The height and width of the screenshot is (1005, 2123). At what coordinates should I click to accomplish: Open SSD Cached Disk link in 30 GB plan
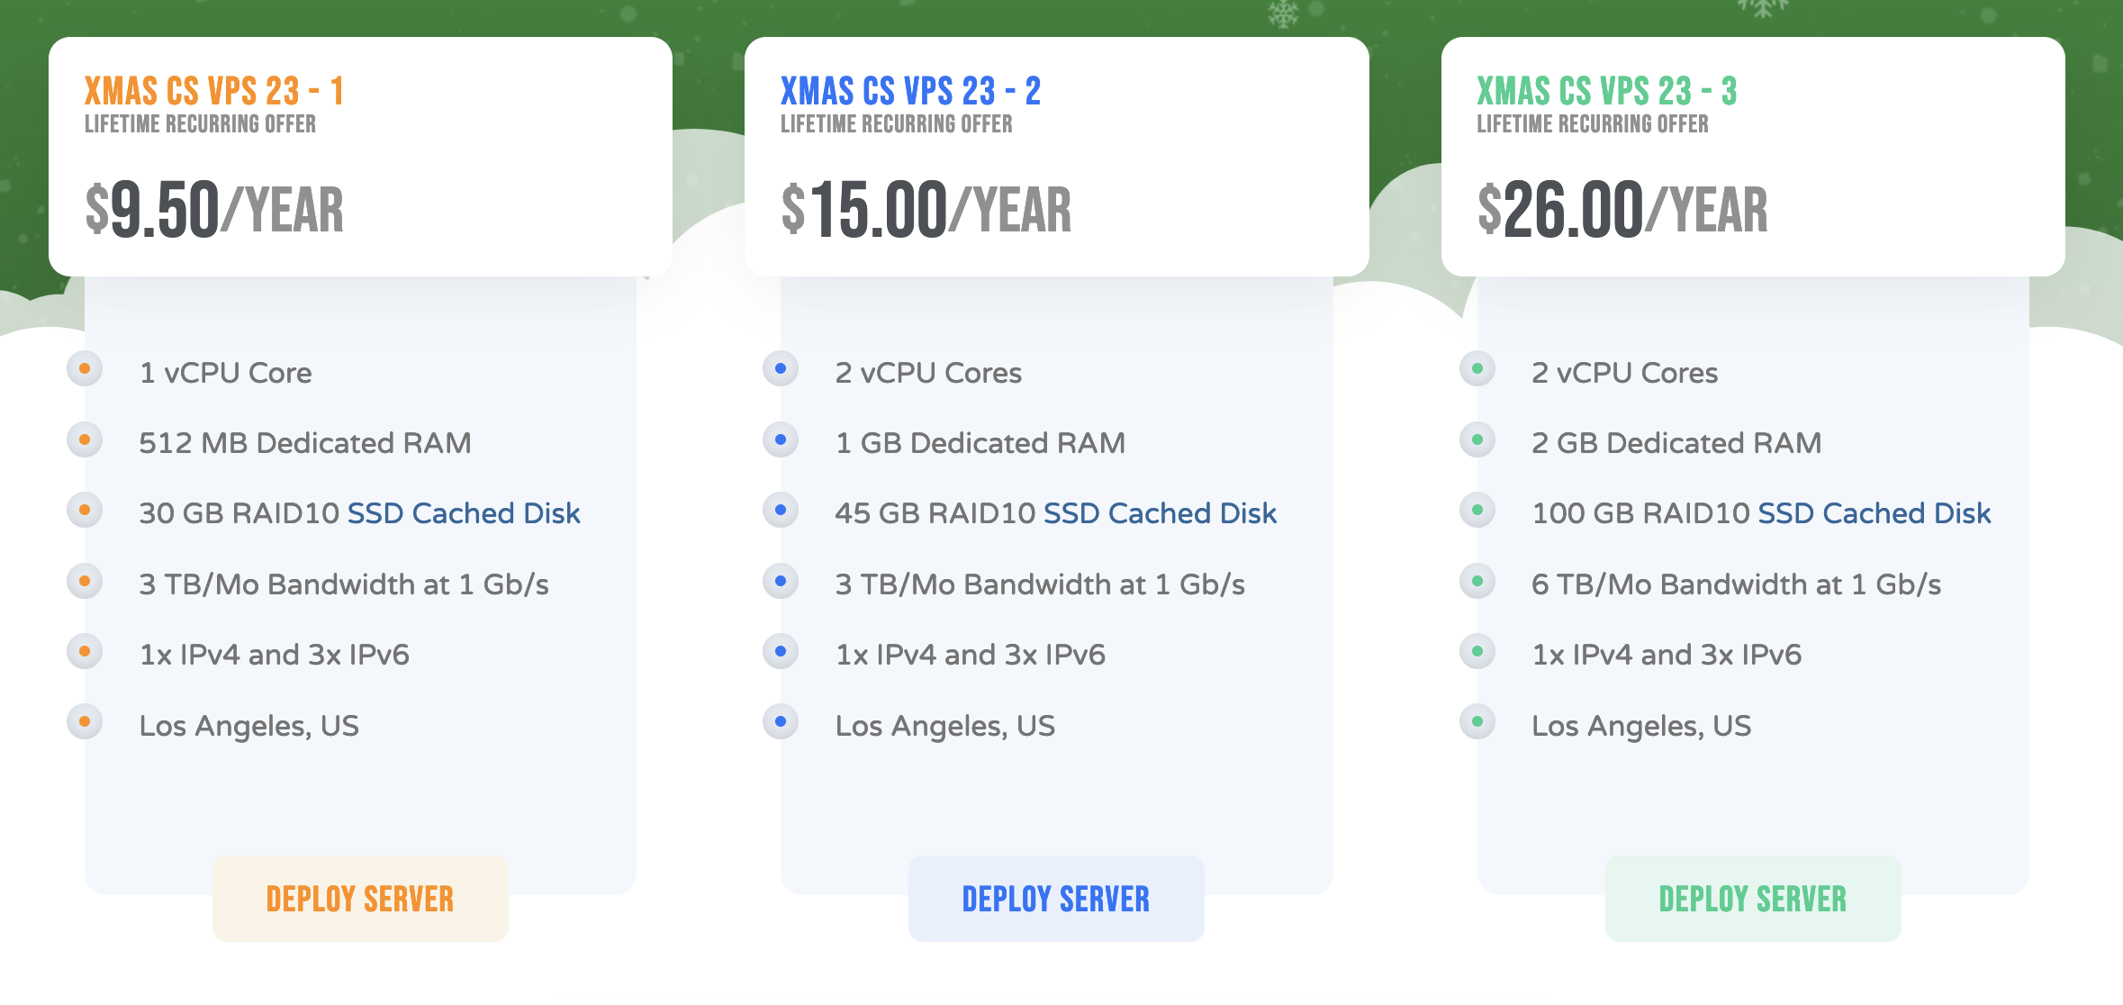coord(463,513)
